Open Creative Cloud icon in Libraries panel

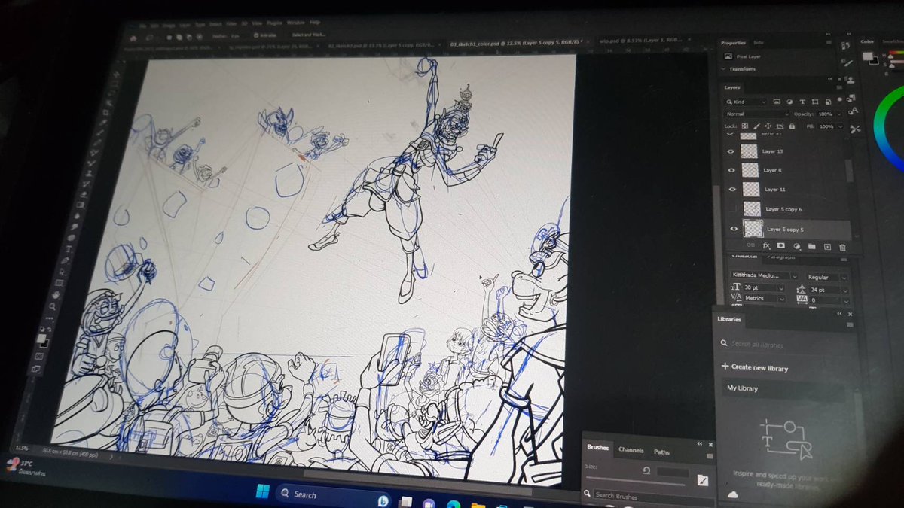tap(732, 494)
